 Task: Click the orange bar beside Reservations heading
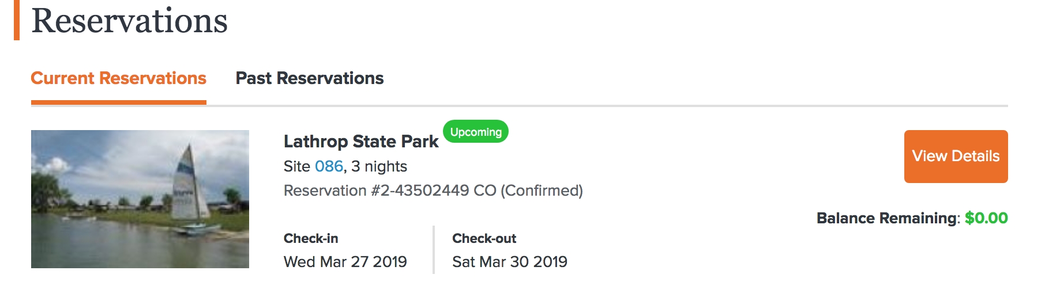coord(17,20)
